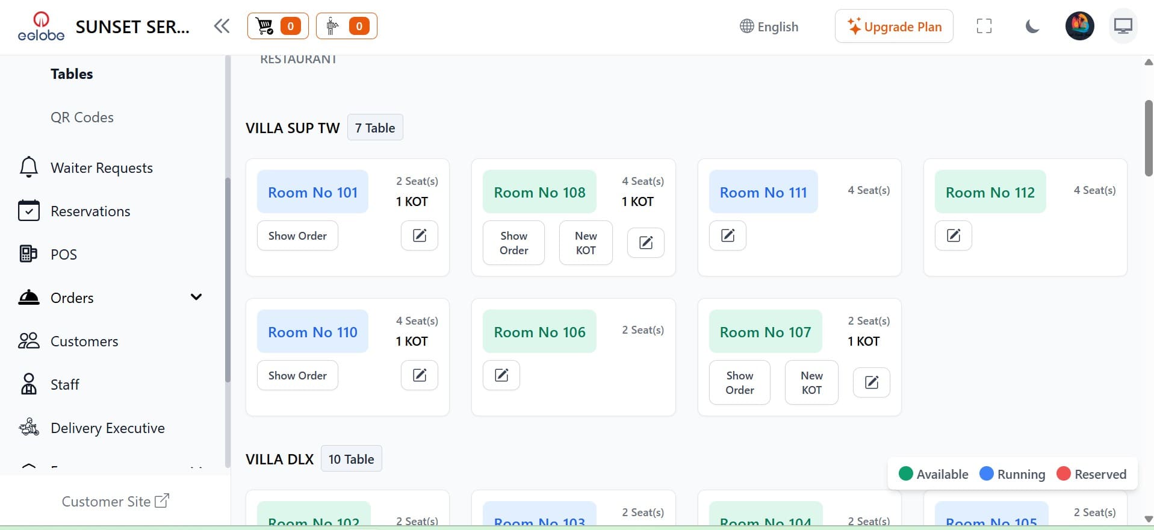
Task: Change language from English
Action: 769,26
